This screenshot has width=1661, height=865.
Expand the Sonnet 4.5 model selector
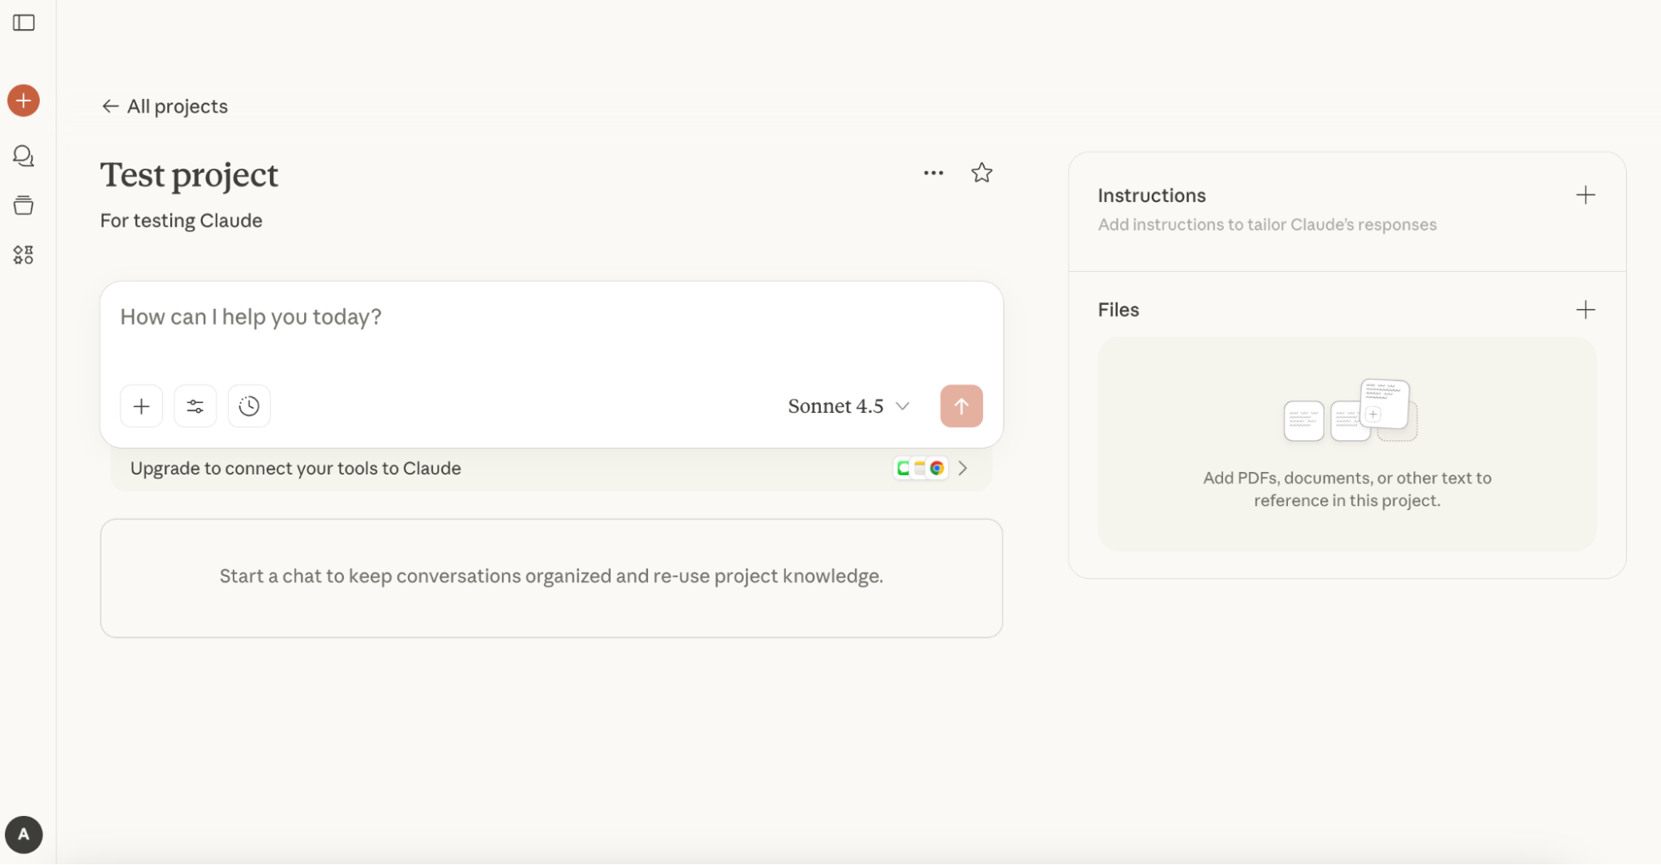tap(848, 406)
